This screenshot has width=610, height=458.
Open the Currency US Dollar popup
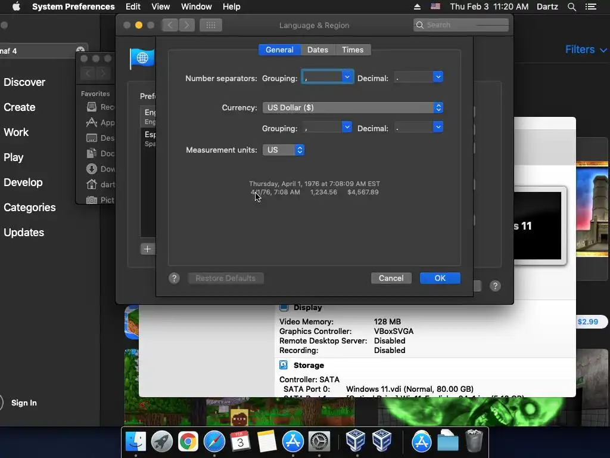coord(353,107)
